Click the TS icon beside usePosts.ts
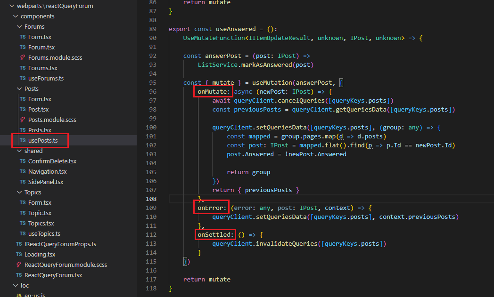 [23, 140]
